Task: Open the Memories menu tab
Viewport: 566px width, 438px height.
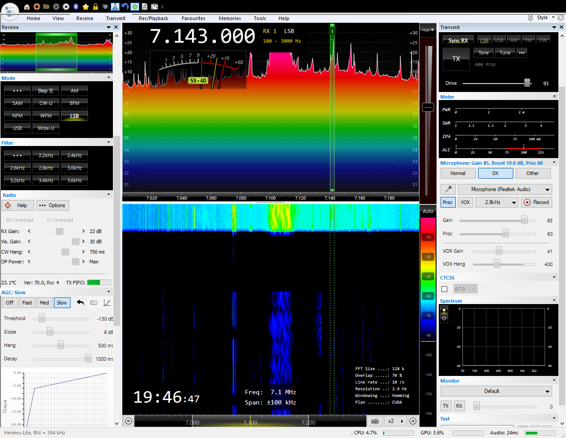Action: click(x=229, y=18)
